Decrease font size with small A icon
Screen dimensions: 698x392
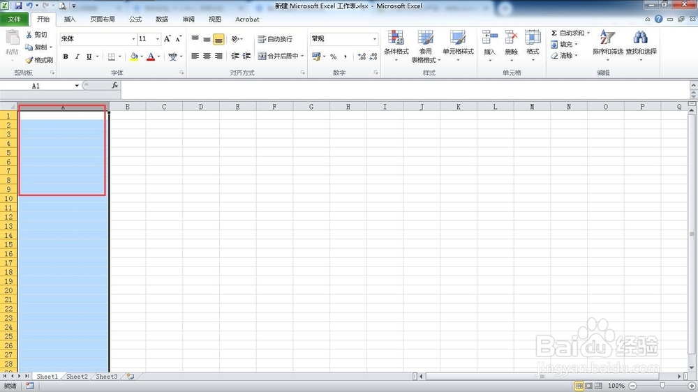pyautogui.click(x=178, y=38)
